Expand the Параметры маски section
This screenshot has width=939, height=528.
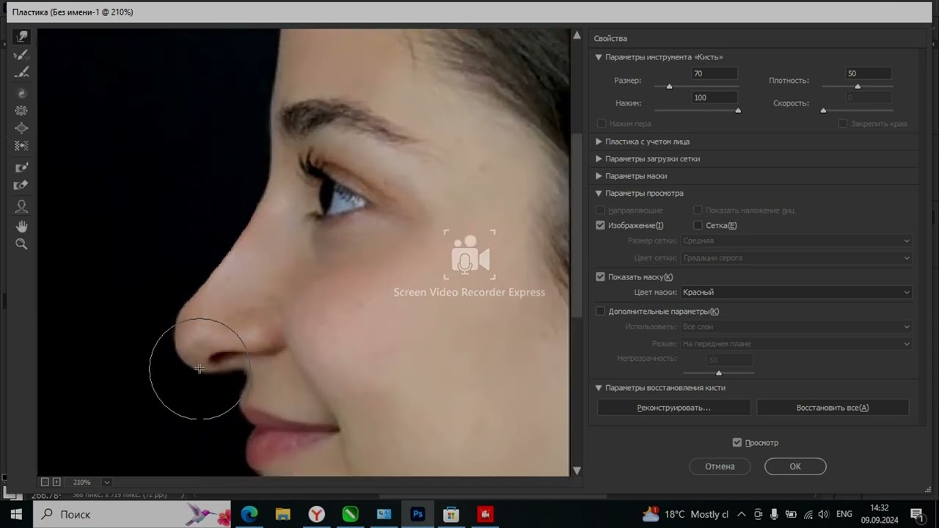[599, 176]
